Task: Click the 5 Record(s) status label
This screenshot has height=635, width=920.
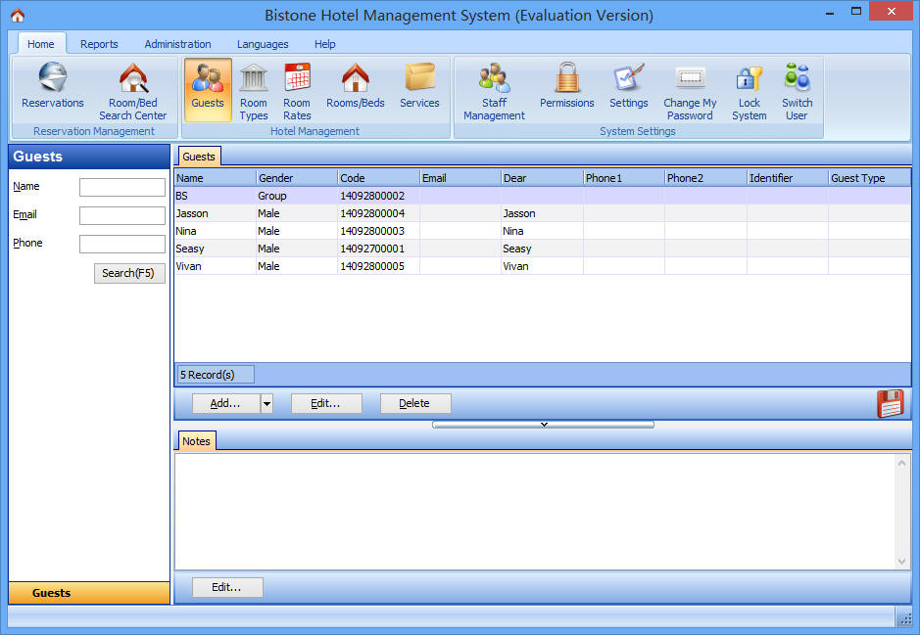Action: pyautogui.click(x=216, y=375)
